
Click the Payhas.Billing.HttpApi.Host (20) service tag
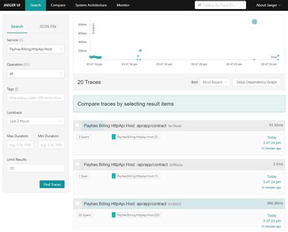point(137,215)
